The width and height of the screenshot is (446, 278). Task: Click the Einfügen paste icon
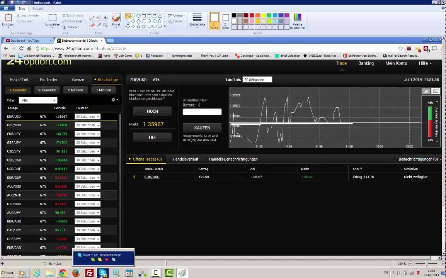pos(8,18)
